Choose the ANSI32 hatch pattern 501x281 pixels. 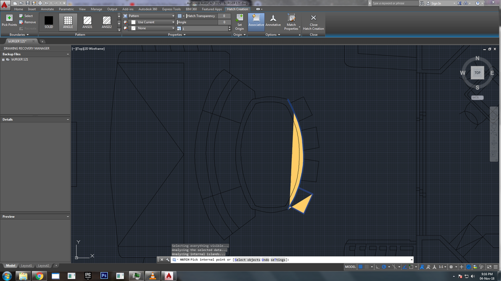tap(107, 22)
